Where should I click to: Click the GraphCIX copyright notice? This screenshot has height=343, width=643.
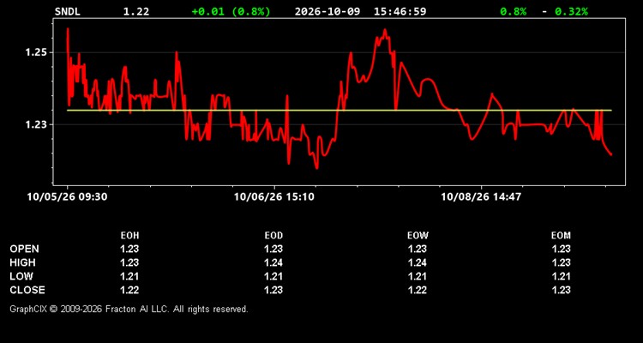click(x=129, y=309)
